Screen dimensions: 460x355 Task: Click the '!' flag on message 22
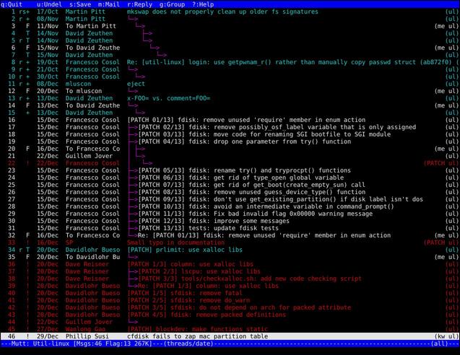pos(27,163)
